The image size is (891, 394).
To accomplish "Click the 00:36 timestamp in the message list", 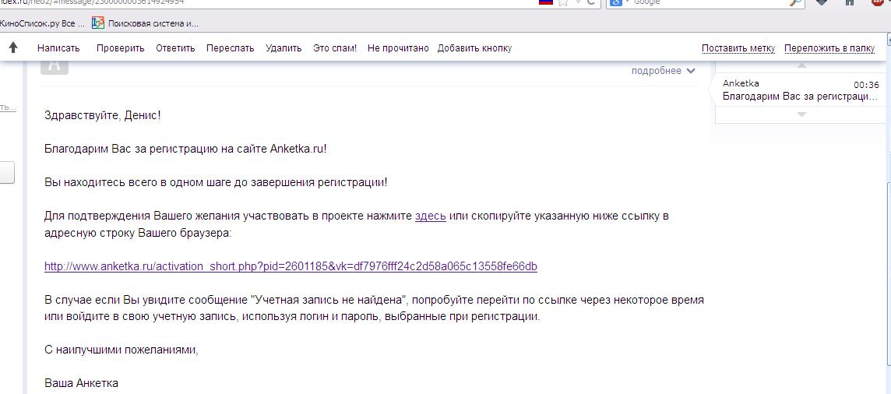I will (x=866, y=85).
